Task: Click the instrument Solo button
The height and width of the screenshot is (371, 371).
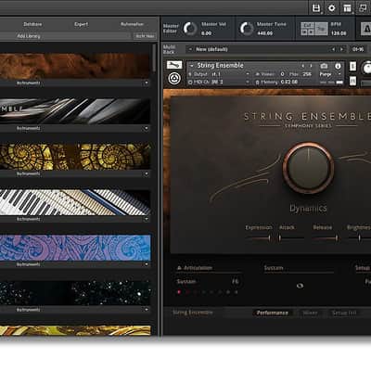Action: [x=352, y=66]
